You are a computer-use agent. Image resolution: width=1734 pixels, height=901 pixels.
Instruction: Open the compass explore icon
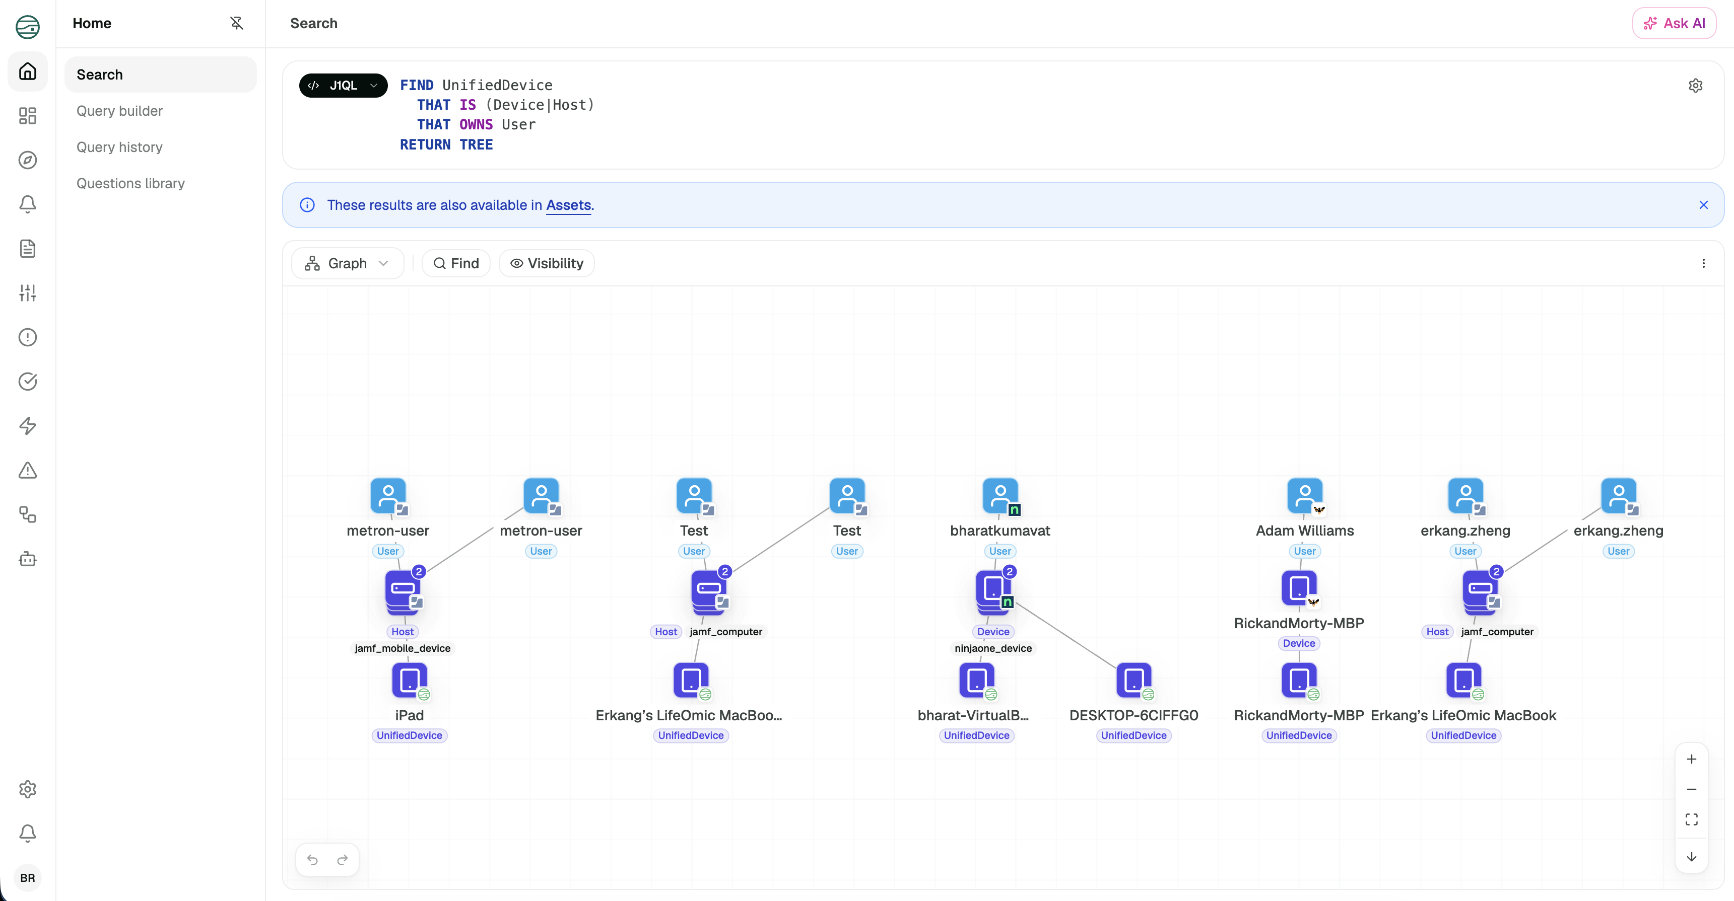click(x=28, y=160)
